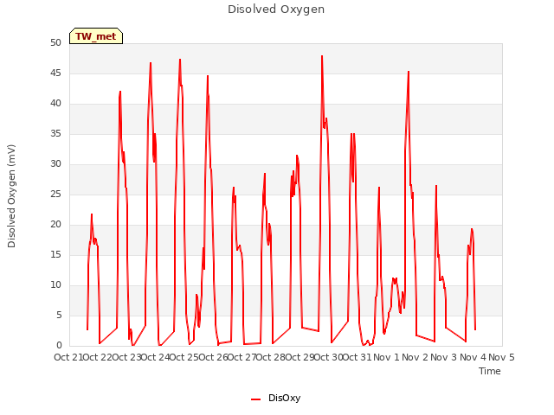The width and height of the screenshot is (554, 415).
Task: Click the 30 y-axis tick label
Action: tap(55, 164)
